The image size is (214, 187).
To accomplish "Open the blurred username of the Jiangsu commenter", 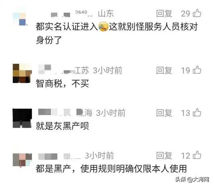I will (56, 70).
